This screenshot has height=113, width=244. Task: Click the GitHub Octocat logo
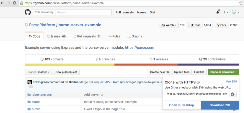tap(28, 12)
